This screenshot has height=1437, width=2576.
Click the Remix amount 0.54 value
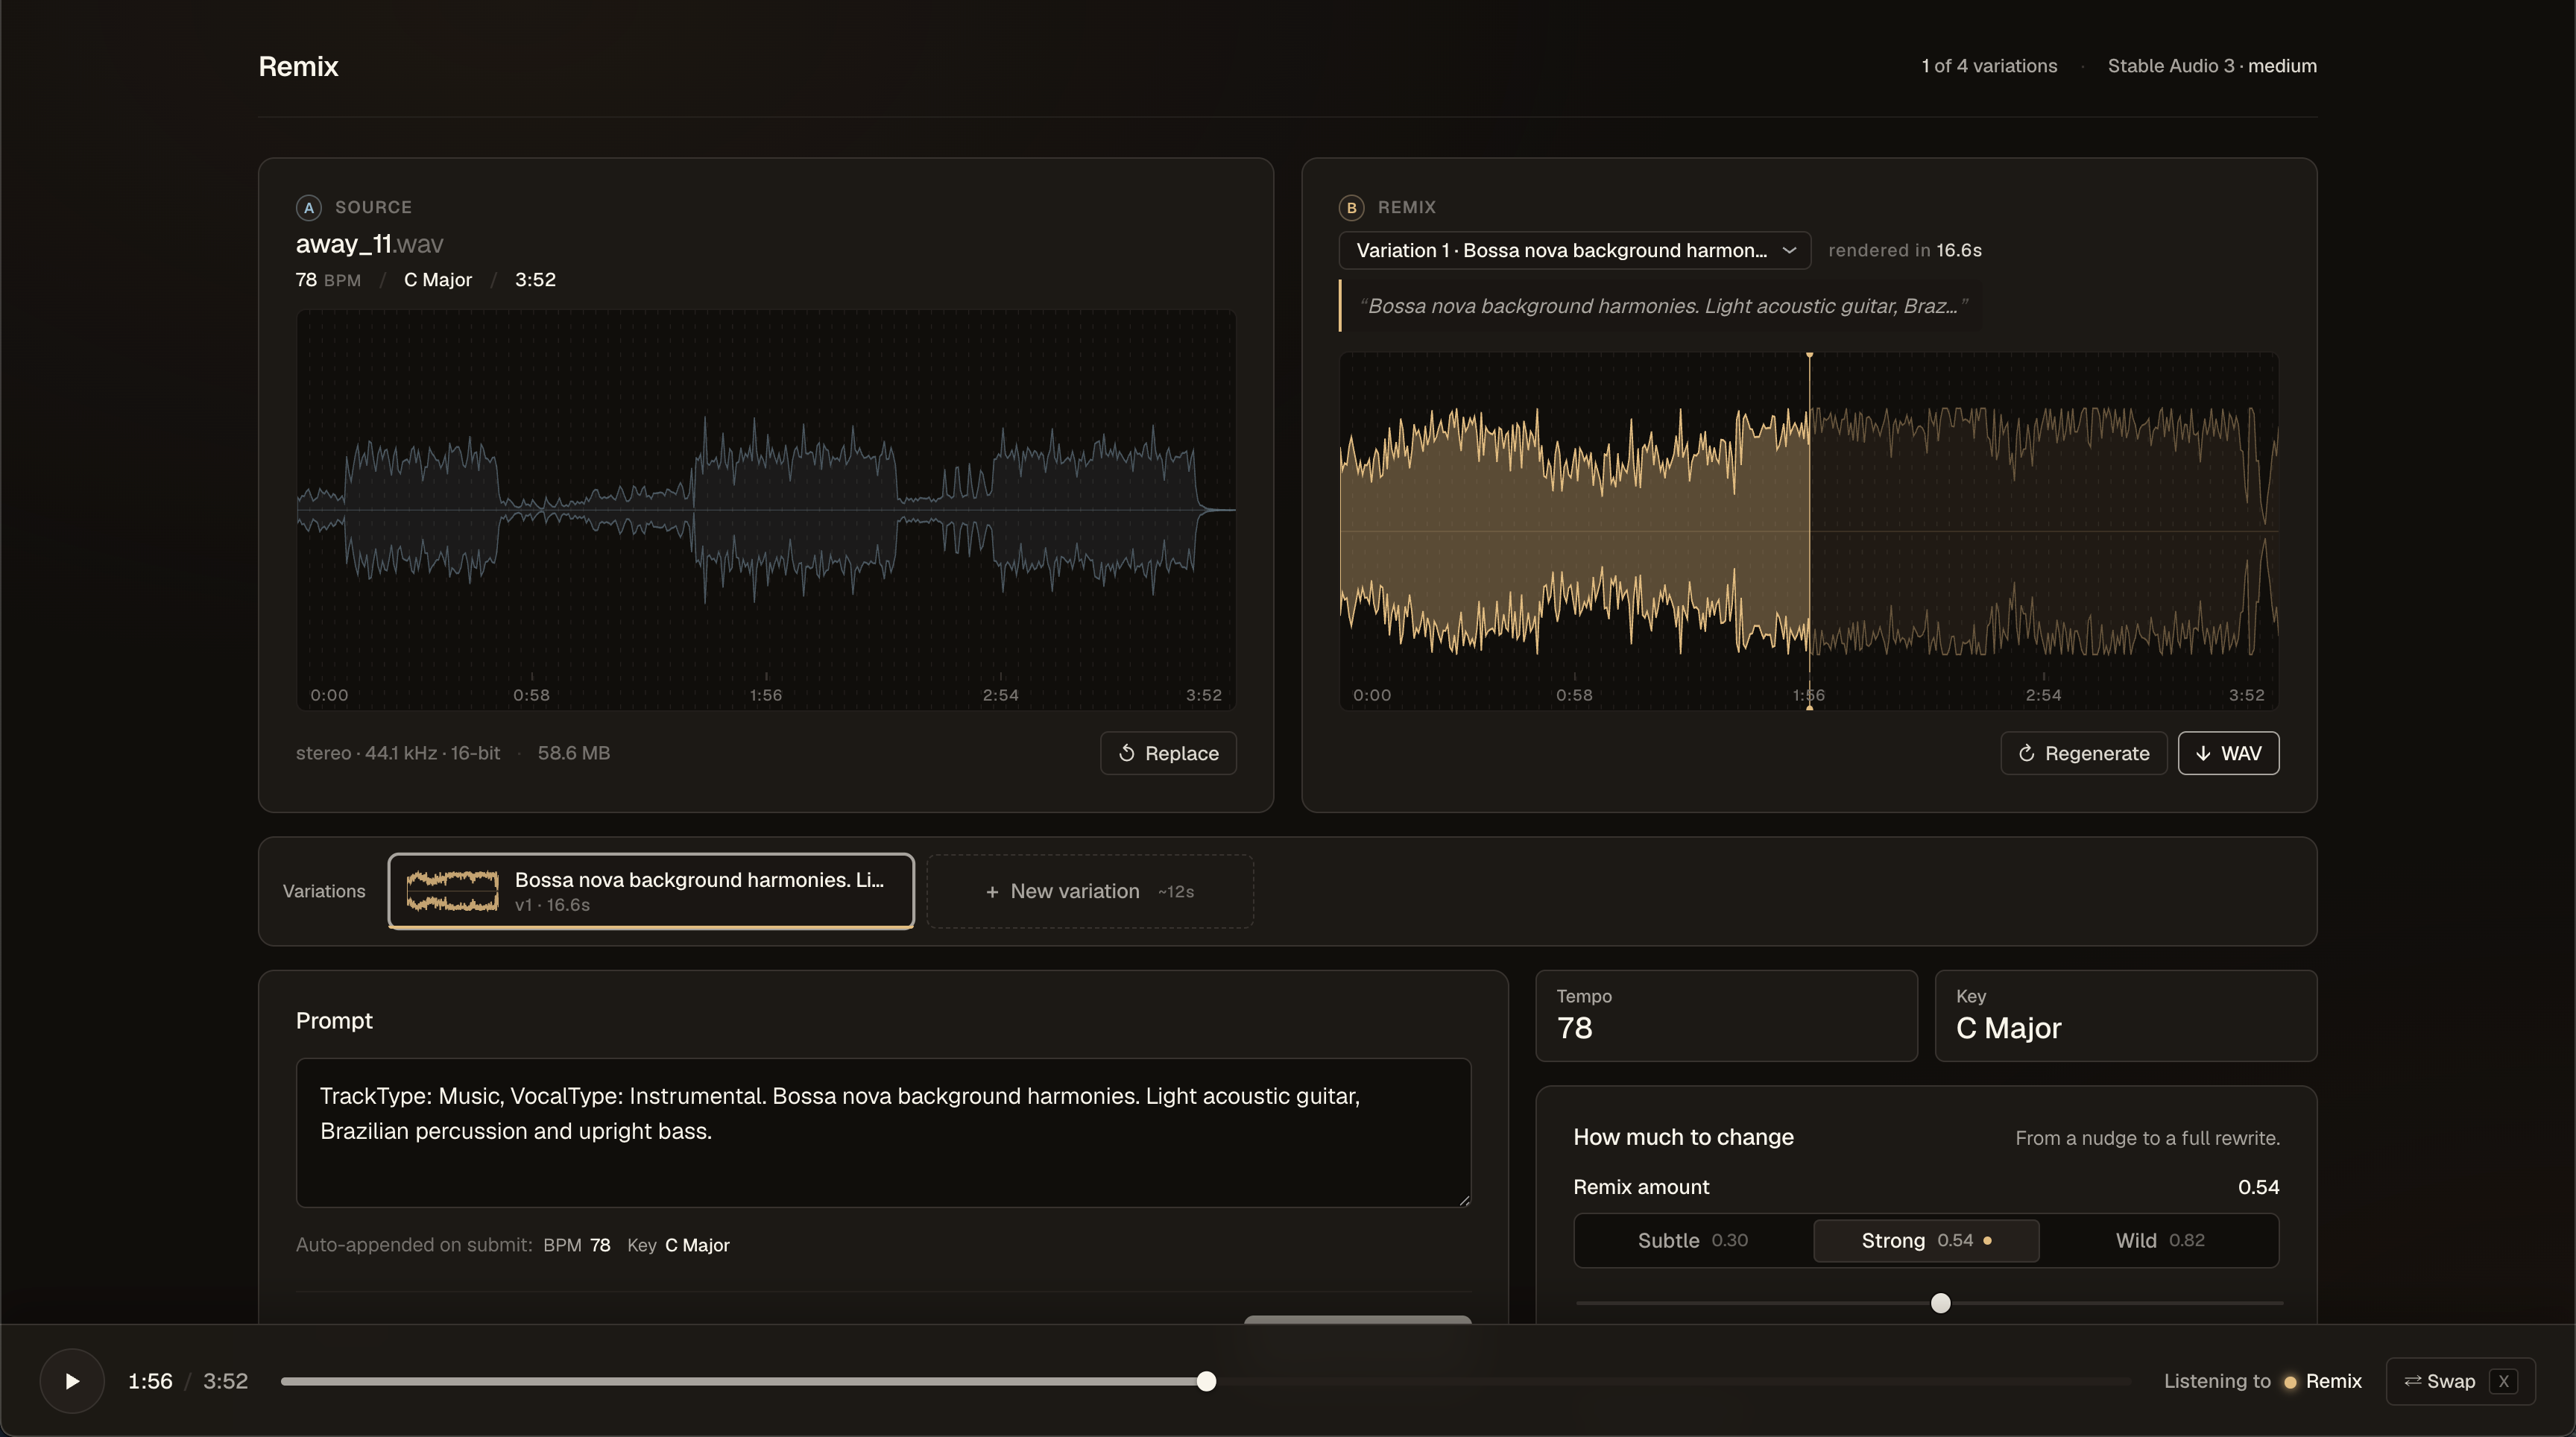2258,1187
